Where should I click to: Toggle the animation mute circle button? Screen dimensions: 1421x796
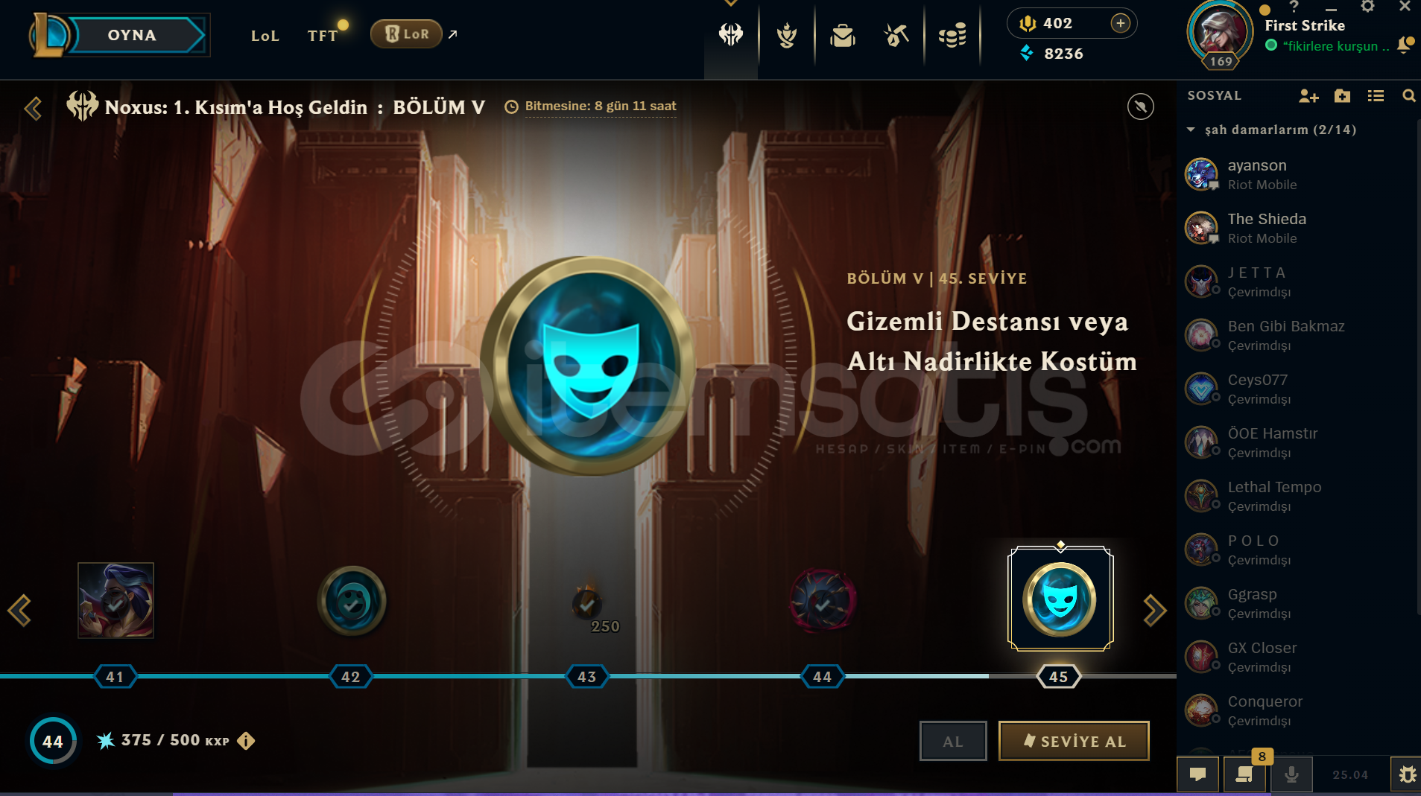(x=1140, y=106)
